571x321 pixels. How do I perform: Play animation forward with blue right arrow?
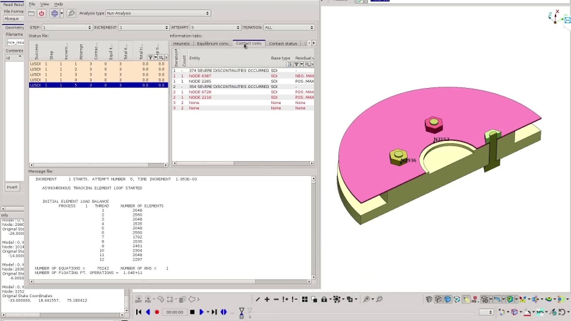[x=202, y=312]
